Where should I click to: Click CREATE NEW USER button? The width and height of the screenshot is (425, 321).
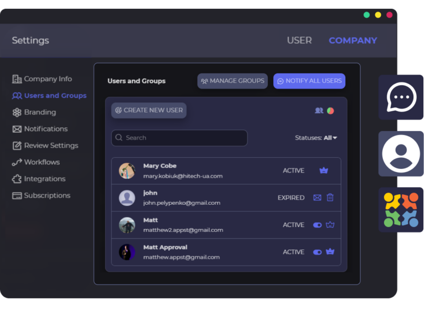coord(149,110)
